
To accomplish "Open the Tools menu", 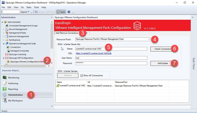I will [x=36, y=7].
